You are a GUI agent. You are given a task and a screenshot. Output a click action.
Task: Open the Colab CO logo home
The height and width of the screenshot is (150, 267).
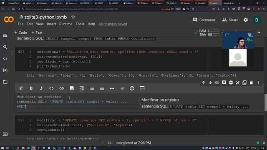(x=9, y=20)
